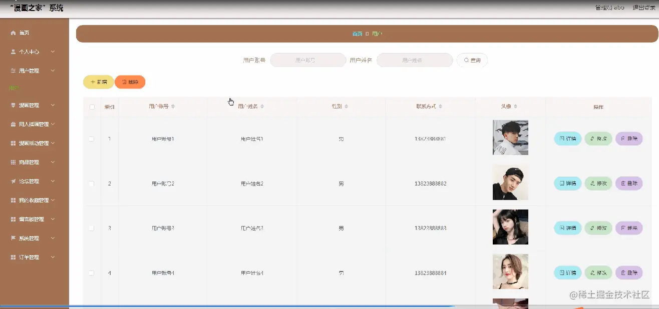Viewport: 659px width, 309px height.
Task: Collapse 用户管理 with its chevron
Action: 53,71
